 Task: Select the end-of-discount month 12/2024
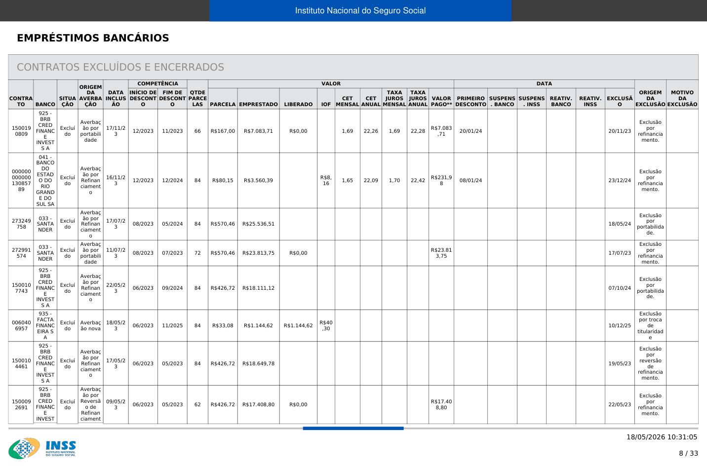click(172, 180)
